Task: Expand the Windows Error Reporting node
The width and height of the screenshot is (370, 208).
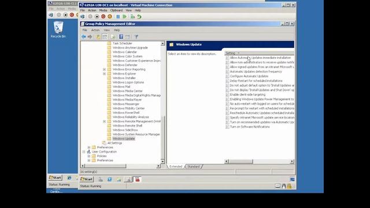Action: click(x=104, y=69)
